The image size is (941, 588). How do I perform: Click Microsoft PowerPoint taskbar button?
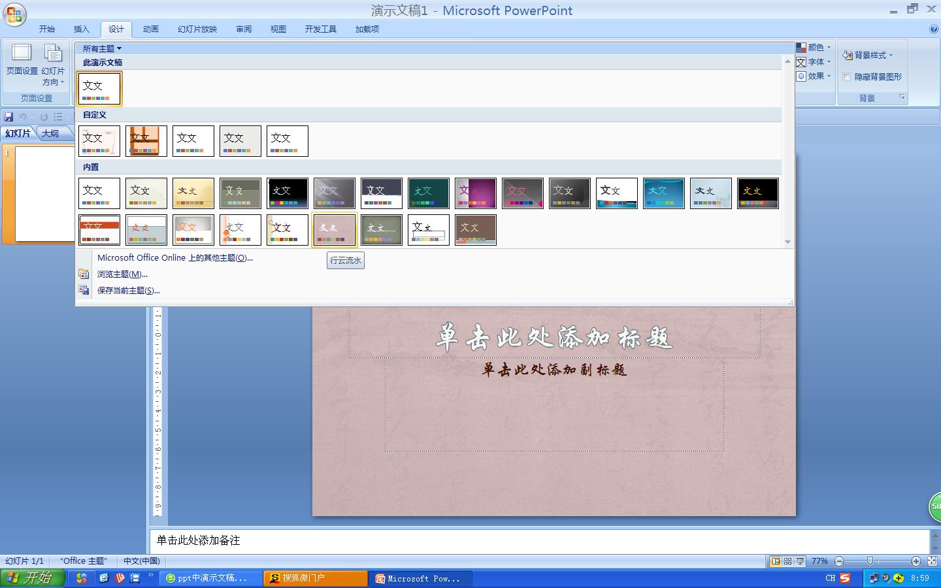tap(420, 578)
